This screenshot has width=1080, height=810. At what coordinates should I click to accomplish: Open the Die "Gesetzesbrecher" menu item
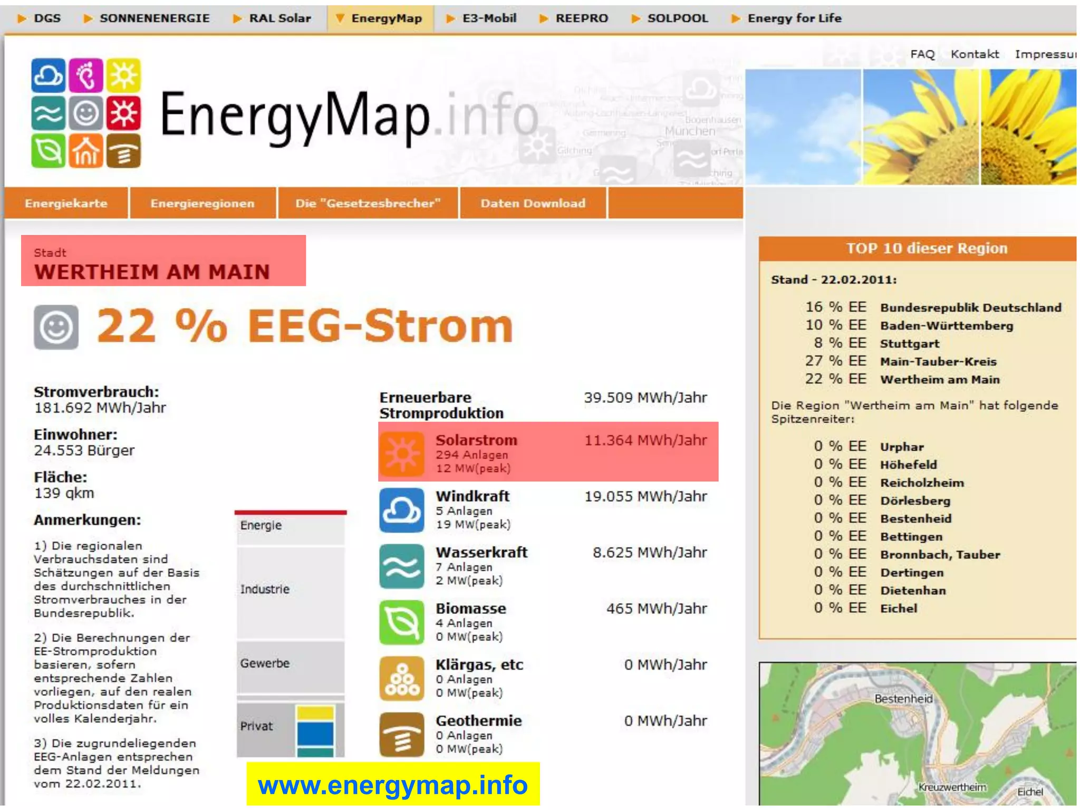click(x=368, y=203)
